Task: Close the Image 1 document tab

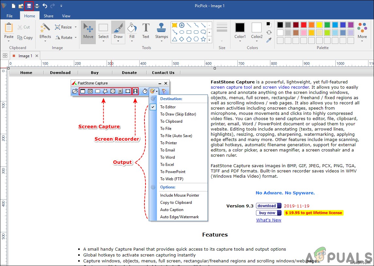Action: (36, 56)
